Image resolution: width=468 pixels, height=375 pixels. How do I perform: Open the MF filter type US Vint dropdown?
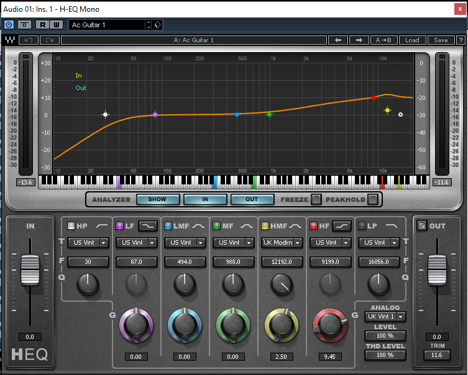[x=234, y=243]
